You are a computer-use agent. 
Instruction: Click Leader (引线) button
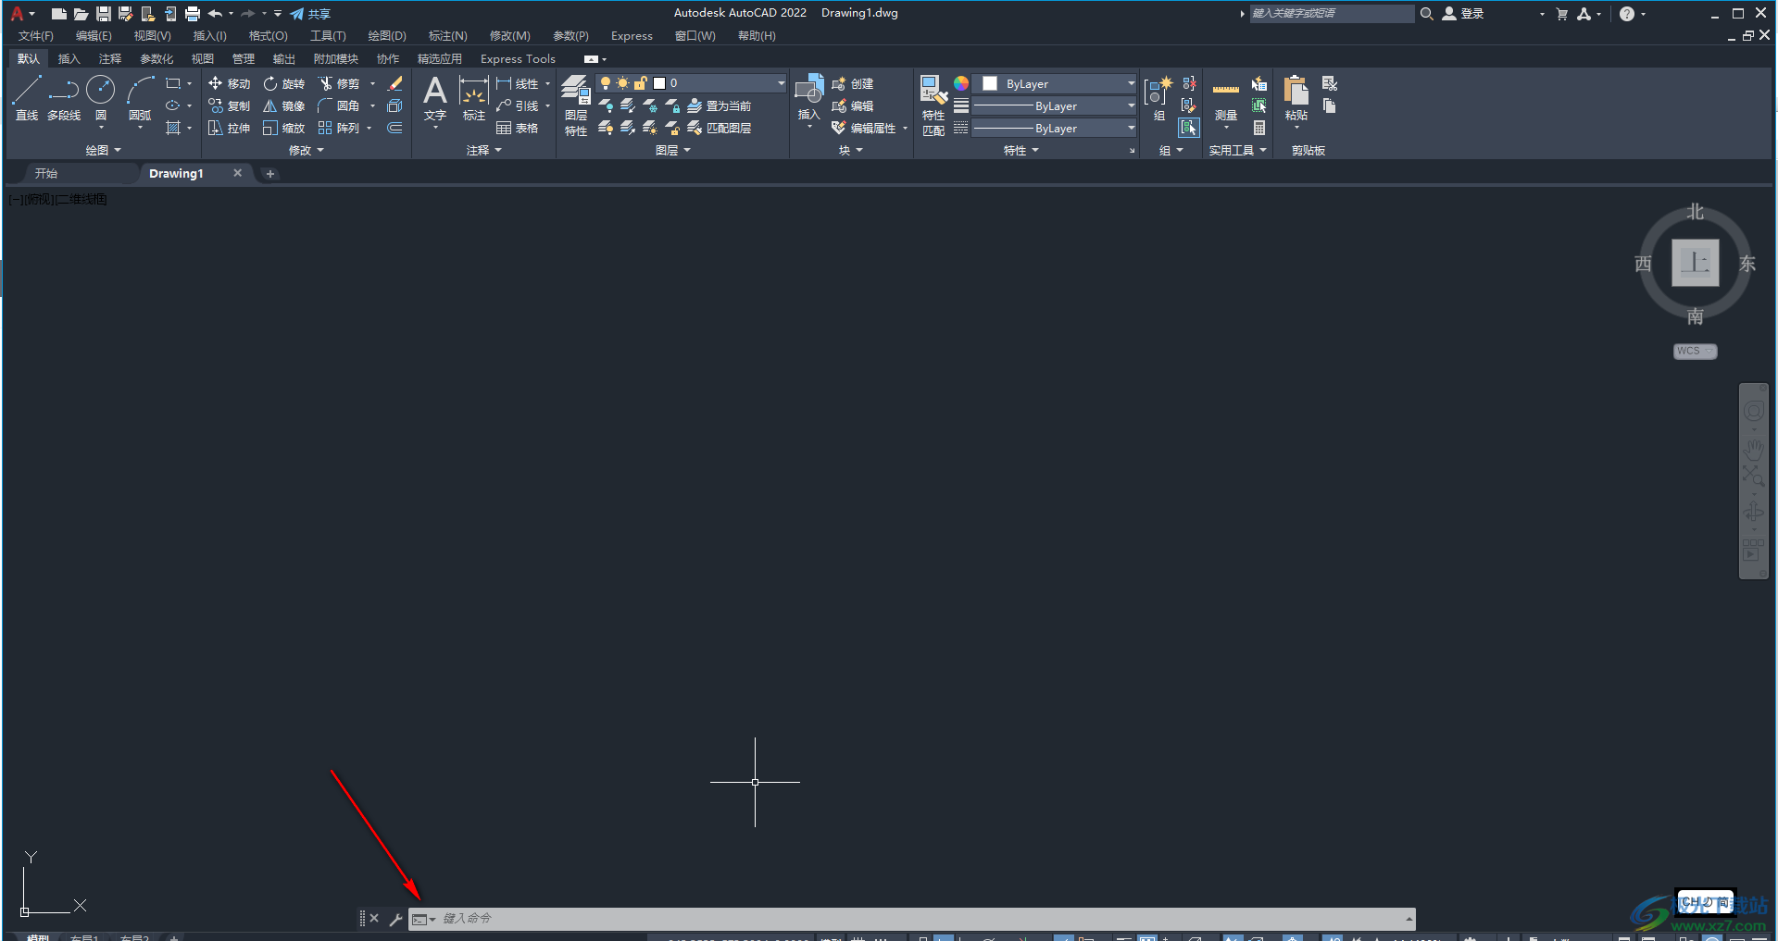click(x=517, y=105)
